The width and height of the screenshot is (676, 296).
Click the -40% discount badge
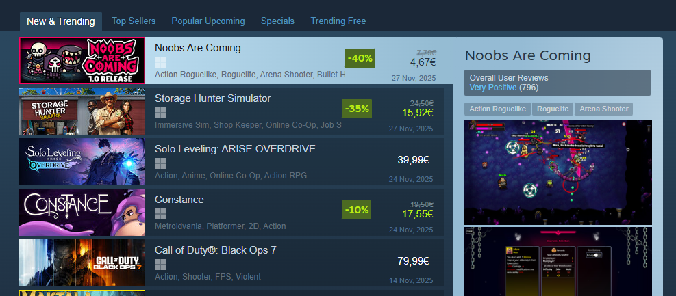360,58
